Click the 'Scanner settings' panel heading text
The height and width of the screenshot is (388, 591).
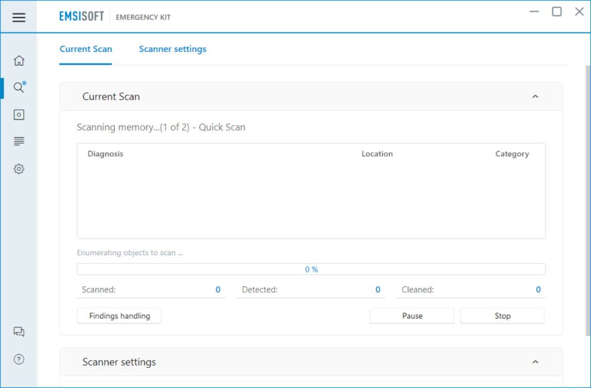click(x=119, y=362)
